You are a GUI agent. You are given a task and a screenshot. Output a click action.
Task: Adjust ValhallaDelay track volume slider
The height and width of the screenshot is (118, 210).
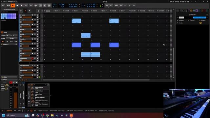click(x=29, y=72)
